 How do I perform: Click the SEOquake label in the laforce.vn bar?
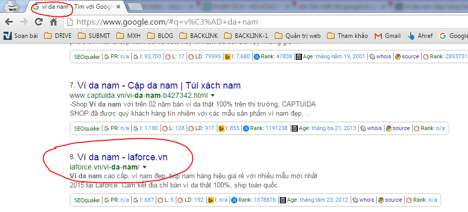pyautogui.click(x=87, y=200)
